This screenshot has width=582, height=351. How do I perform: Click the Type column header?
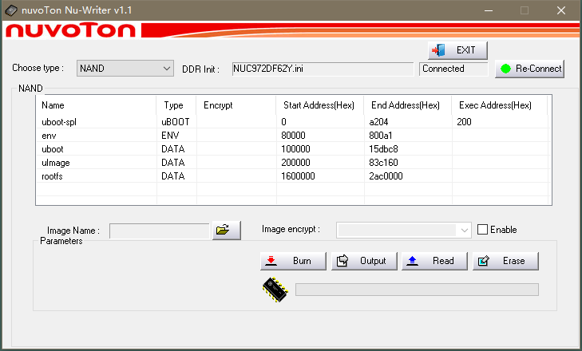pos(176,105)
